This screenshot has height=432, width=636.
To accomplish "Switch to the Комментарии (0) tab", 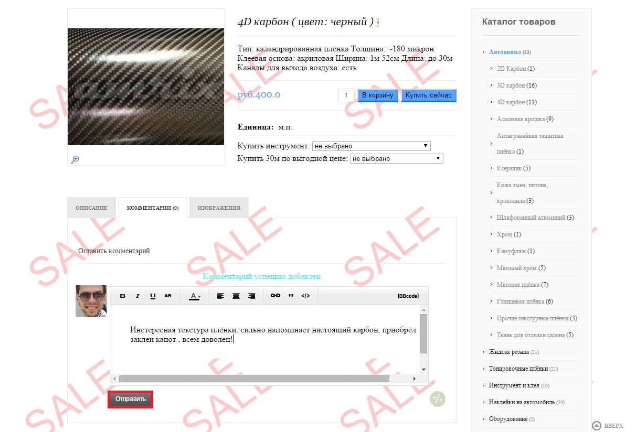I will tap(153, 208).
